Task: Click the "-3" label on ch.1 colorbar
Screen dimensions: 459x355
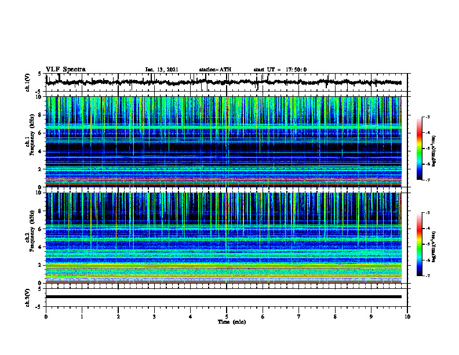Action: pyautogui.click(x=428, y=117)
